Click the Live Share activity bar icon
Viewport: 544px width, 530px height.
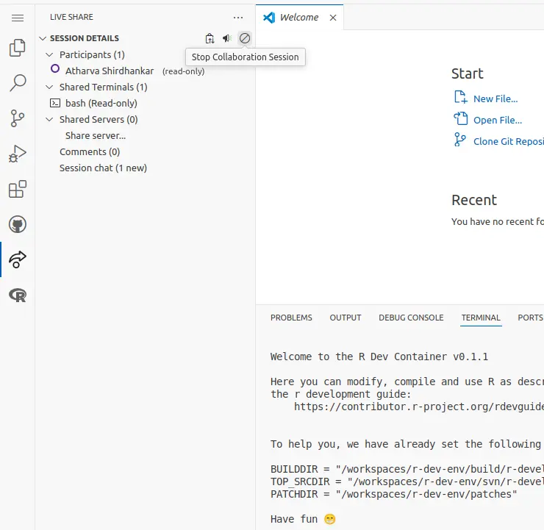17,259
